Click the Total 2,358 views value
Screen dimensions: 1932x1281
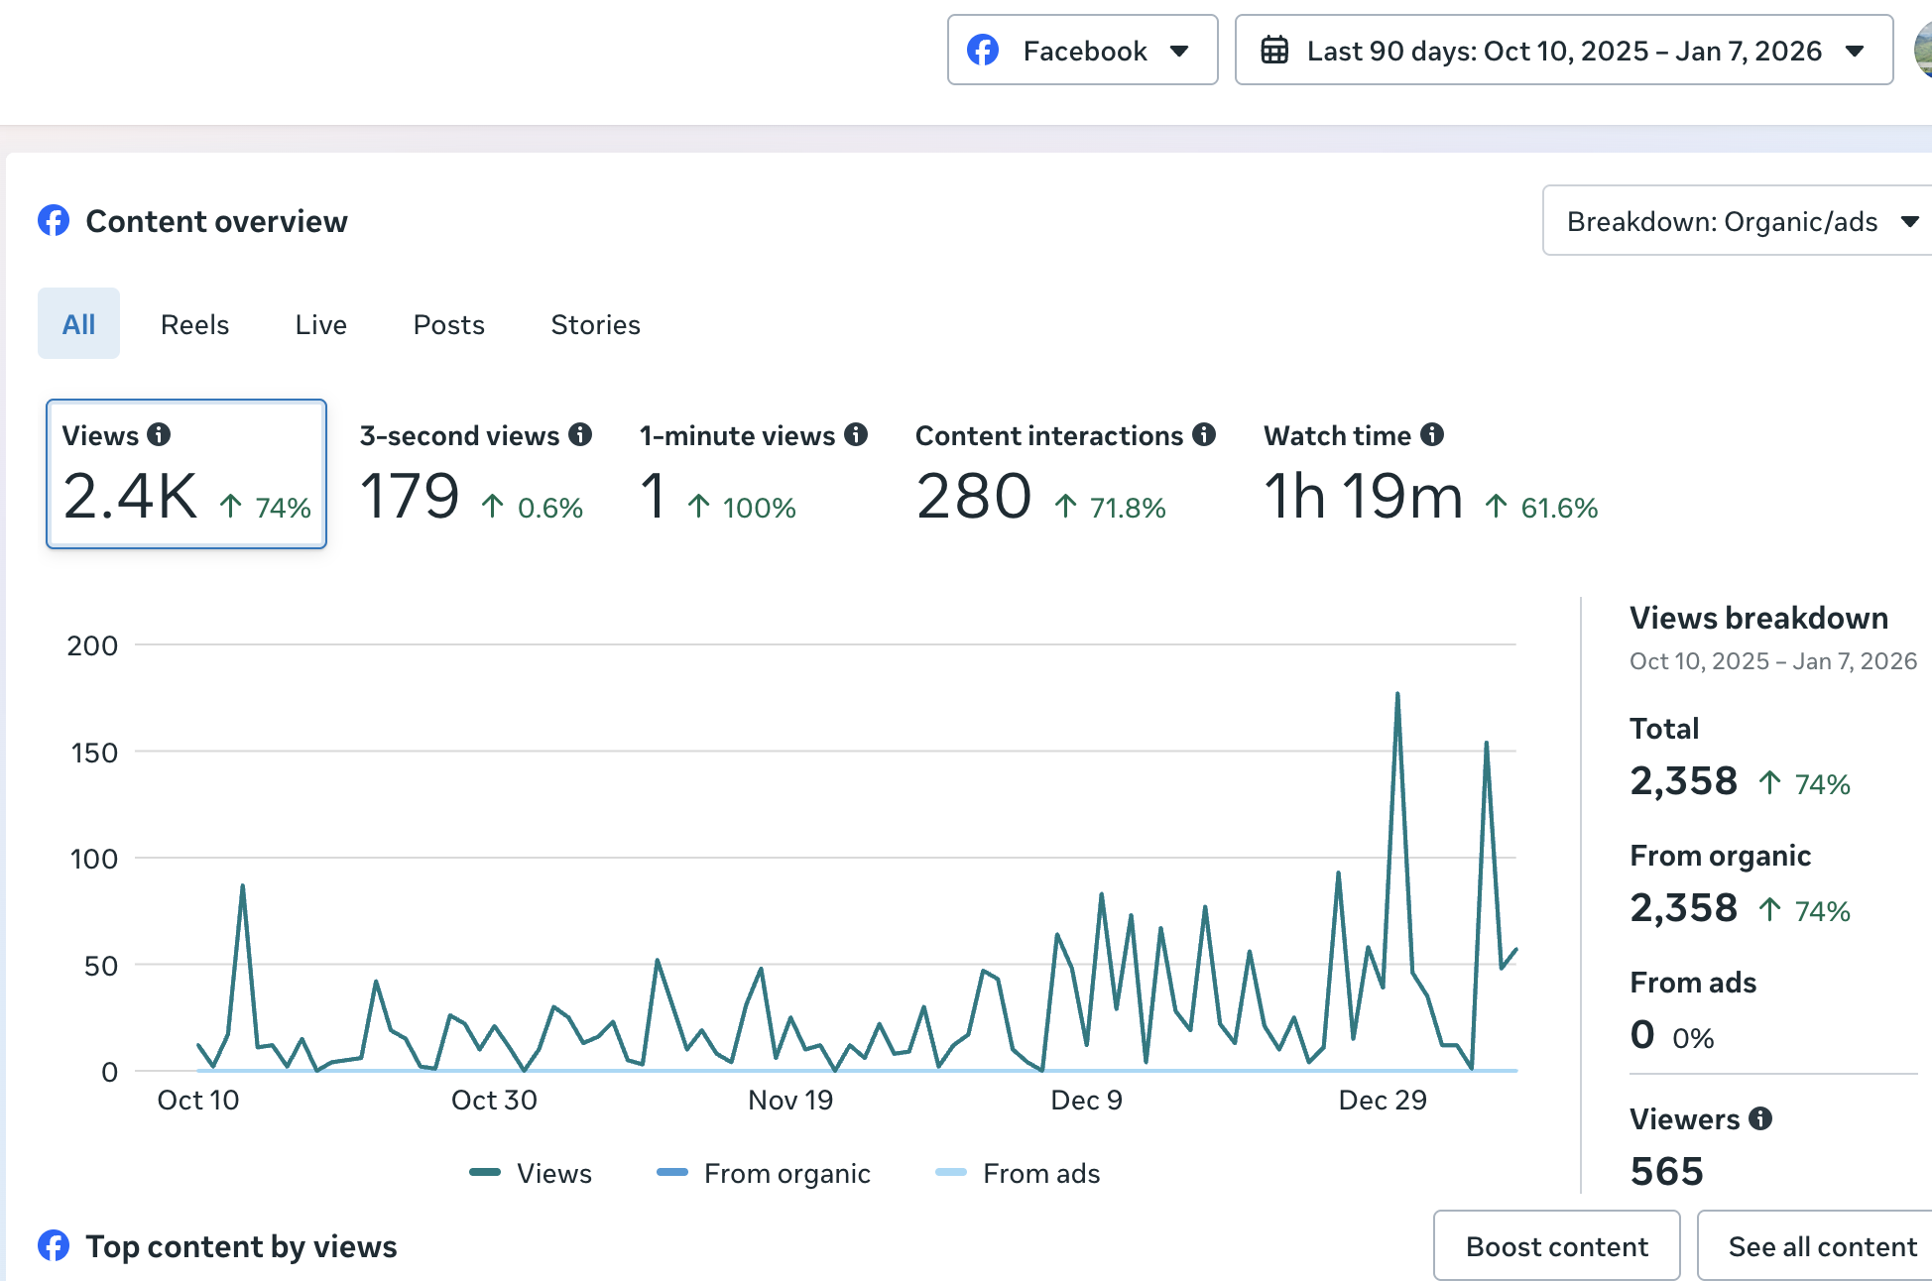point(1683,781)
